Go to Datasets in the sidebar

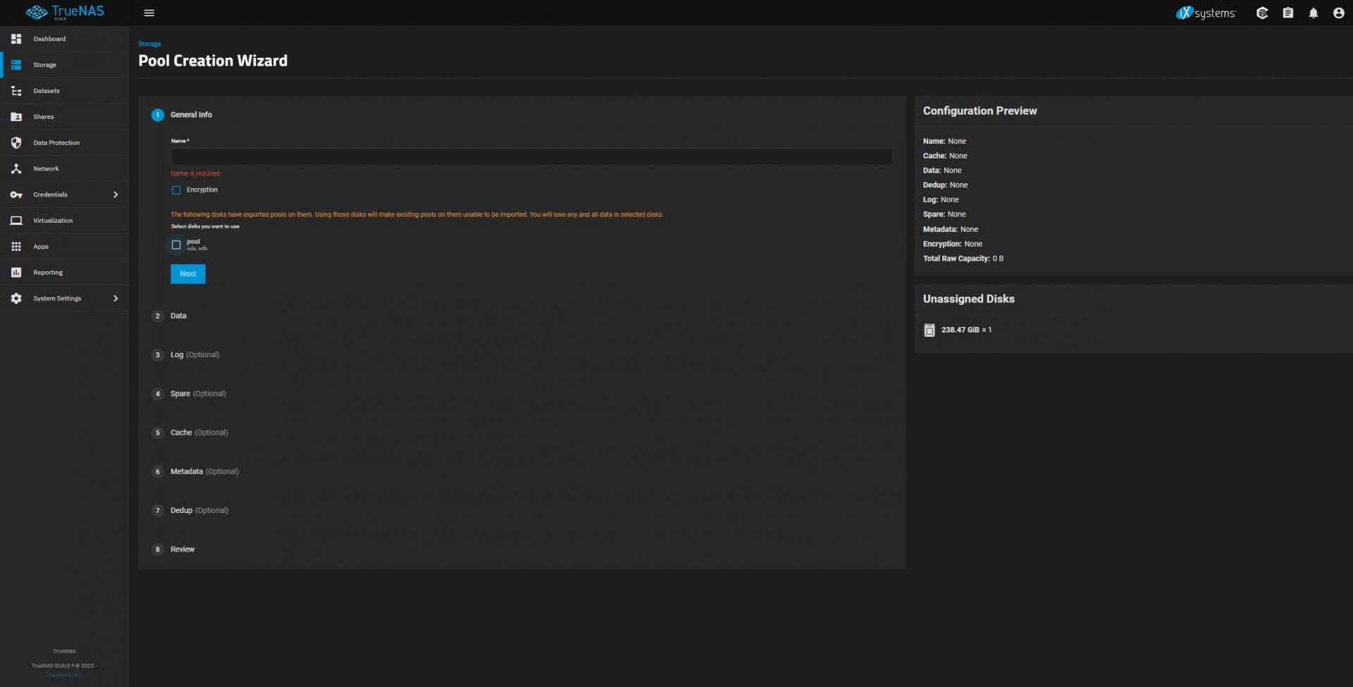(x=47, y=91)
